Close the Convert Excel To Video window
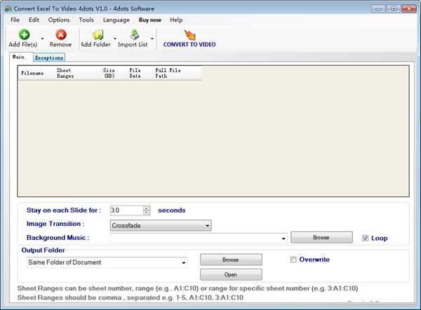The height and width of the screenshot is (310, 421). coord(408,8)
